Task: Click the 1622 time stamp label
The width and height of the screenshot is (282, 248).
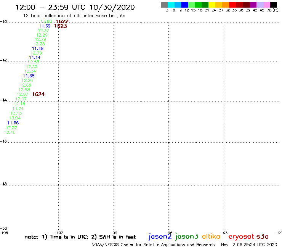Action: 62,21
